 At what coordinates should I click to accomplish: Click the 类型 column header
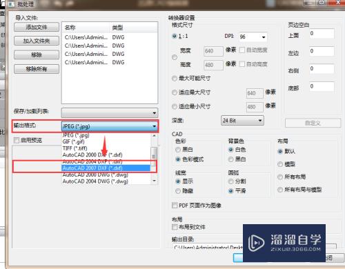click(133, 28)
